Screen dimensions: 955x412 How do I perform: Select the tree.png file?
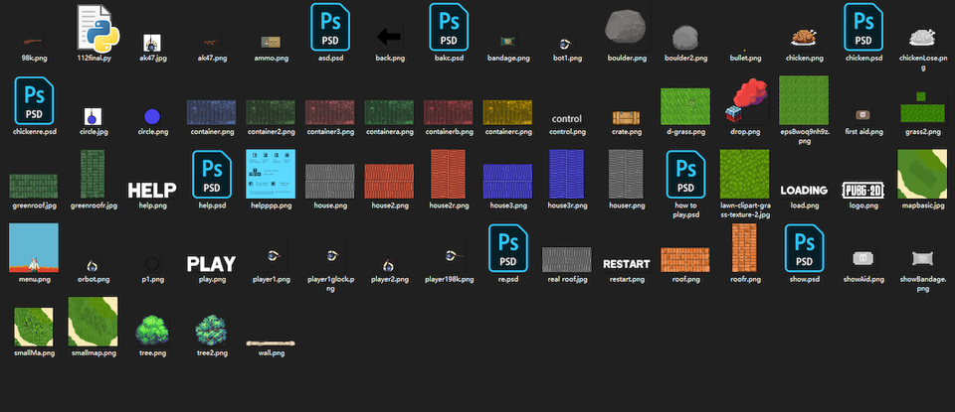coord(152,330)
